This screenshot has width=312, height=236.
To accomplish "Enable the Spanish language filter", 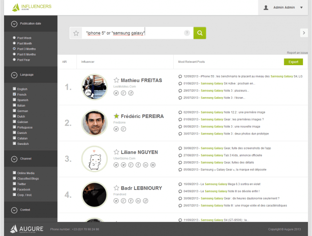I will [x=15, y=100].
